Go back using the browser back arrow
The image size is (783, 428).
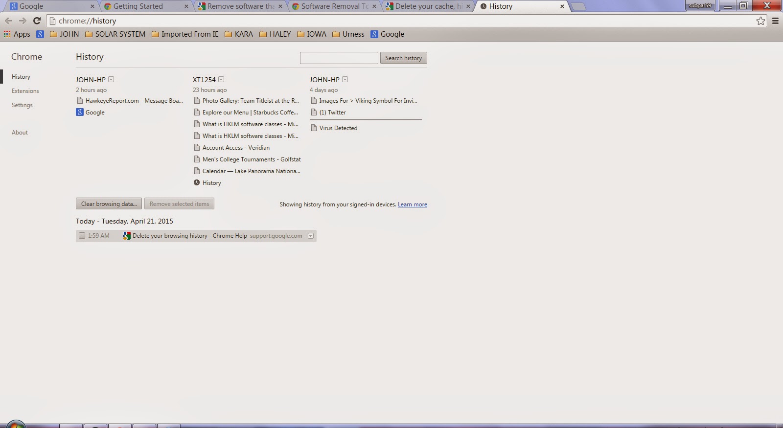point(8,21)
